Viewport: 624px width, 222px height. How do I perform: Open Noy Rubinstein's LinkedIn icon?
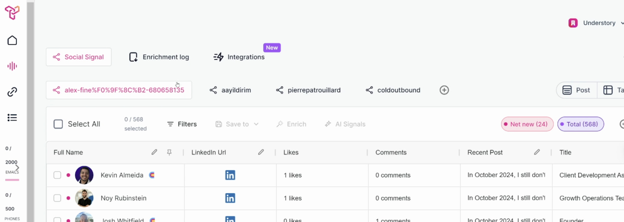click(230, 198)
